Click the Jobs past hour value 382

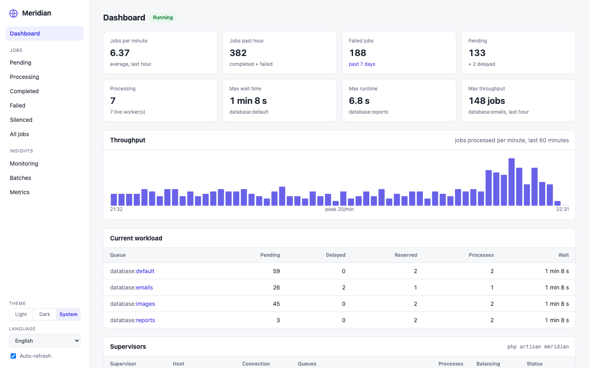coord(238,53)
